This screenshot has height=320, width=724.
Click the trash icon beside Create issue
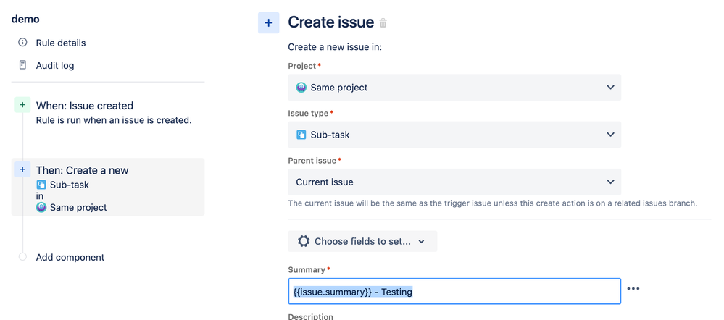pyautogui.click(x=383, y=23)
